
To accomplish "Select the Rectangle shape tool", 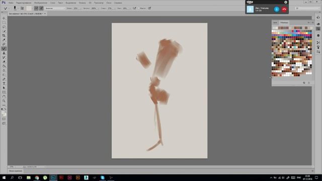I will click(4, 92).
